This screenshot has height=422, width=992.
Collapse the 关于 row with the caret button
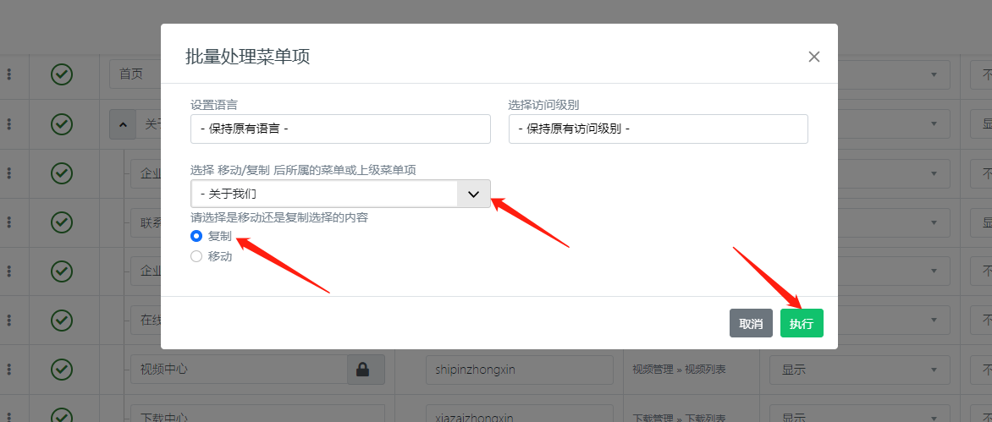123,124
